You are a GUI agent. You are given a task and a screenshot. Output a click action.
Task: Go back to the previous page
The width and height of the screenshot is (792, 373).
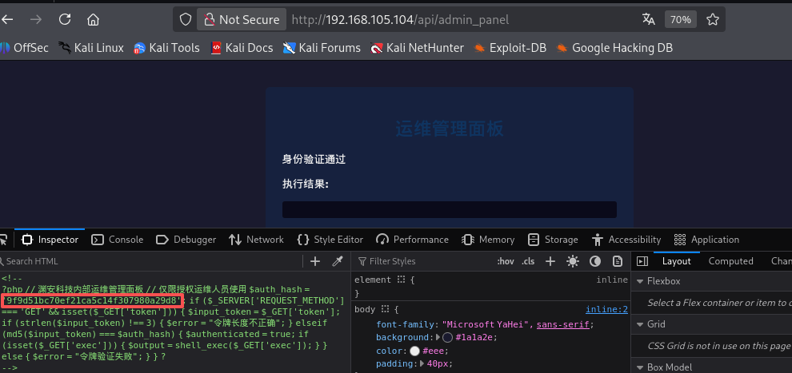point(7,20)
